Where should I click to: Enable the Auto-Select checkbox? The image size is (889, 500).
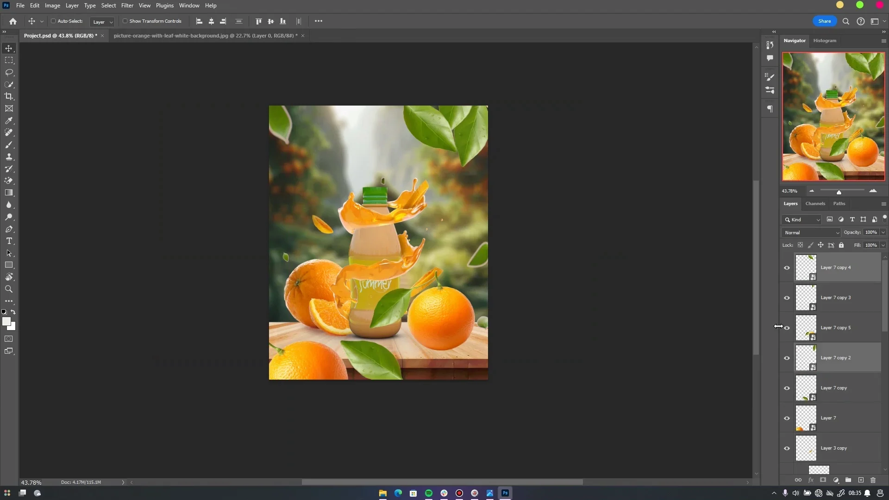(x=53, y=21)
